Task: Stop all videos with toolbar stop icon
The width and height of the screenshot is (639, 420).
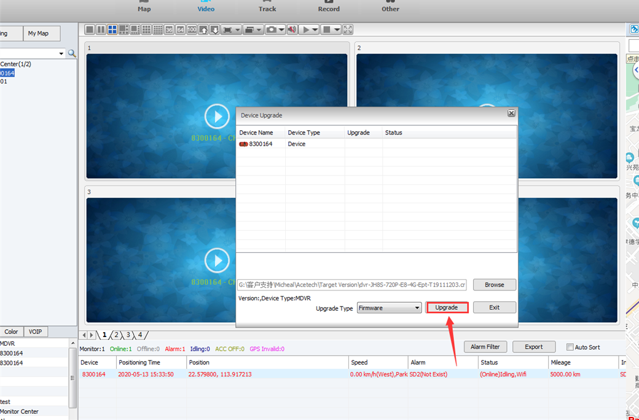Action: pyautogui.click(x=327, y=29)
